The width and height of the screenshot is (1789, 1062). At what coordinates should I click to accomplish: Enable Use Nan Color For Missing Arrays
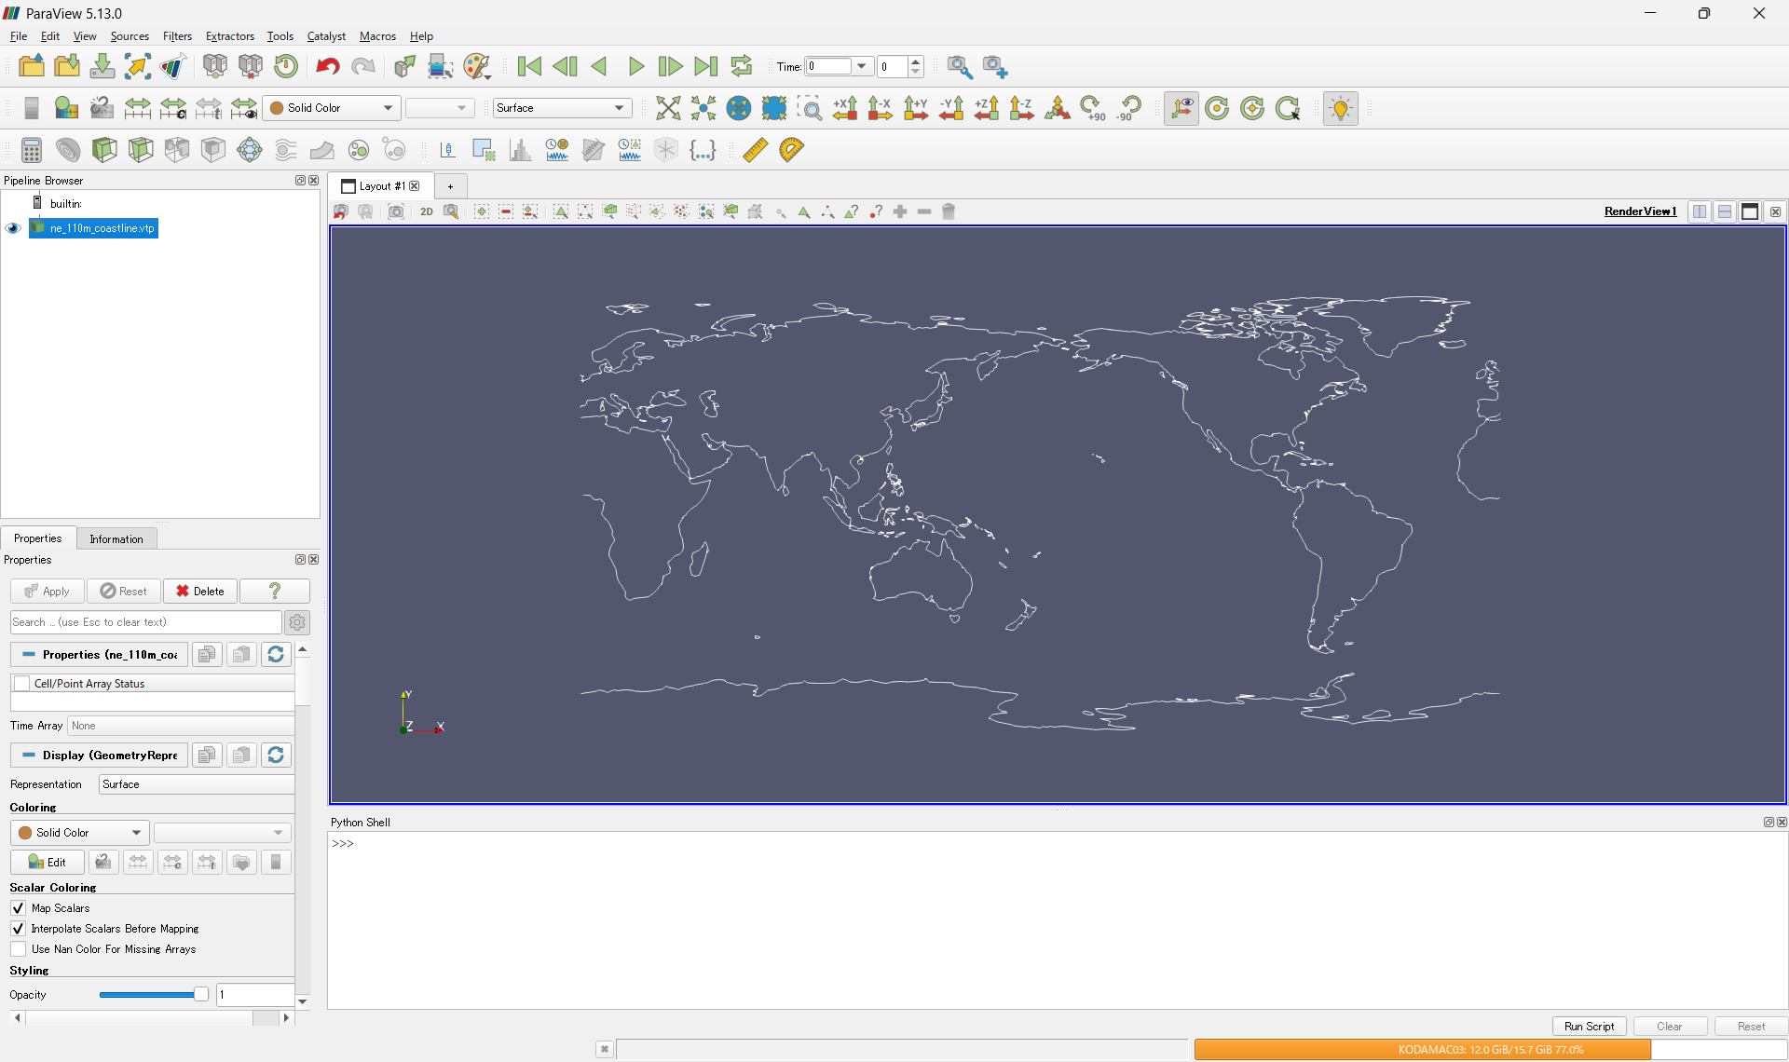tap(18, 949)
